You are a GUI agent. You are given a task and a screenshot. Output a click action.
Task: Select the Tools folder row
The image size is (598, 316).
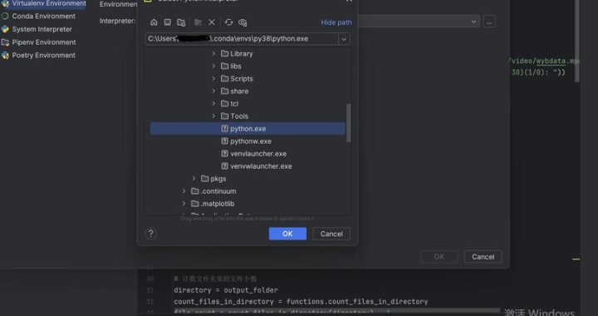click(248, 116)
